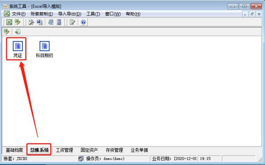Click the 操作员: demo(demo) status entry

pyautogui.click(x=105, y=159)
